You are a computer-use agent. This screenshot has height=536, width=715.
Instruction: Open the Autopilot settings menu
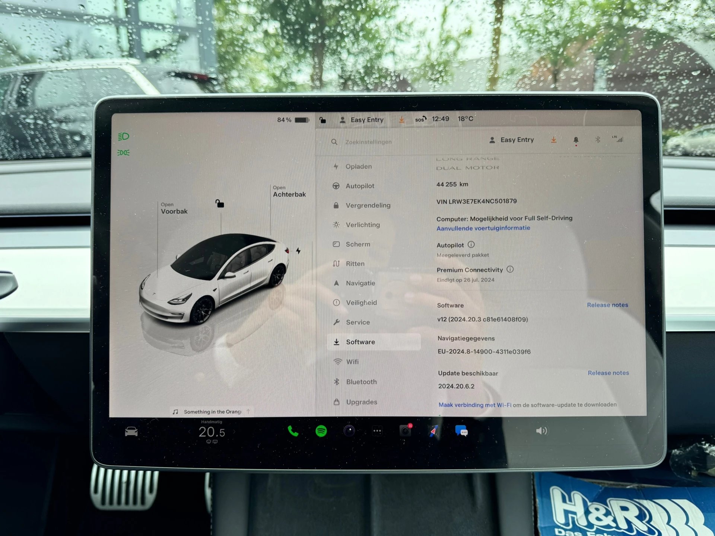coord(360,186)
